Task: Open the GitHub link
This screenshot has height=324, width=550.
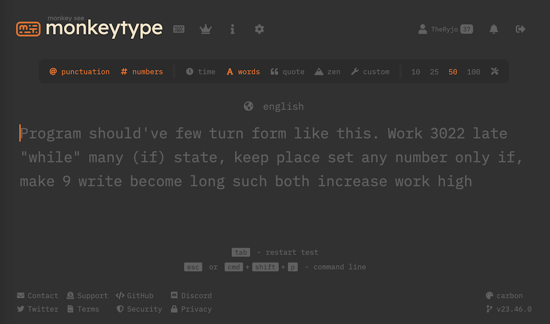Action: [135, 295]
